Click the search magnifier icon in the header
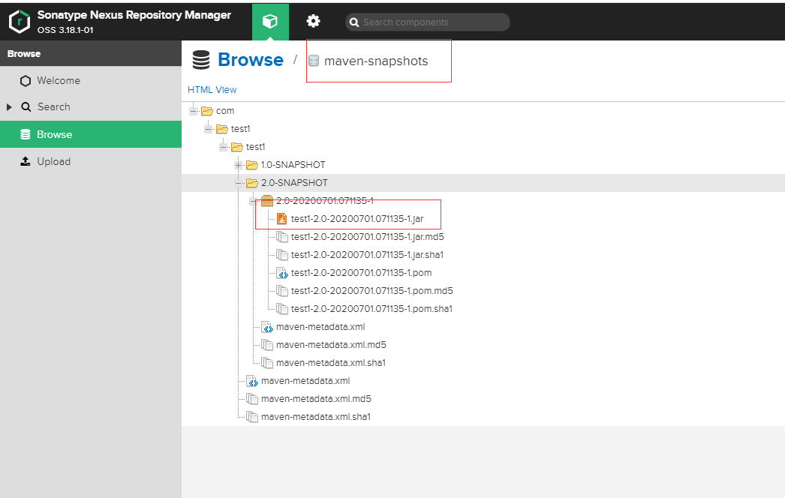 point(354,22)
